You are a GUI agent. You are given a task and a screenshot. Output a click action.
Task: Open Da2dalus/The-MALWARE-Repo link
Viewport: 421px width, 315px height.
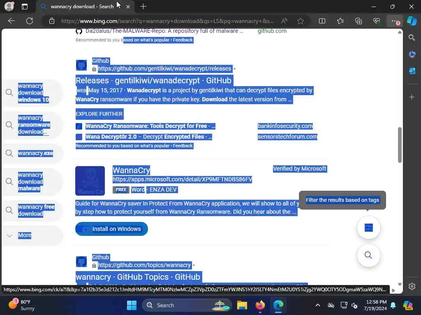[x=164, y=31]
